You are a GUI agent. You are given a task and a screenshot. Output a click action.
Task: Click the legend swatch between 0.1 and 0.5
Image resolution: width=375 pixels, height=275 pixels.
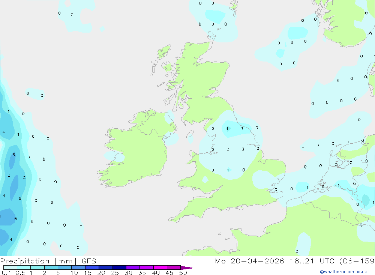(x=10, y=267)
